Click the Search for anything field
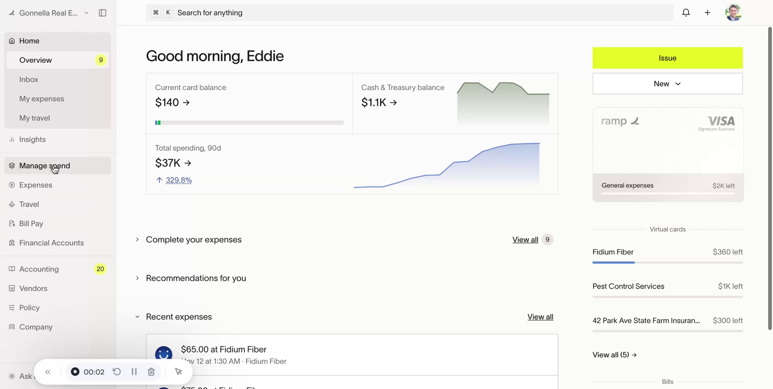773x389 pixels. pos(403,12)
